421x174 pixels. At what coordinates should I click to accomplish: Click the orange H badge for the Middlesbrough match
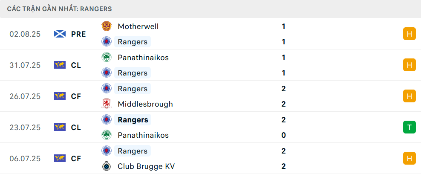coord(409,96)
